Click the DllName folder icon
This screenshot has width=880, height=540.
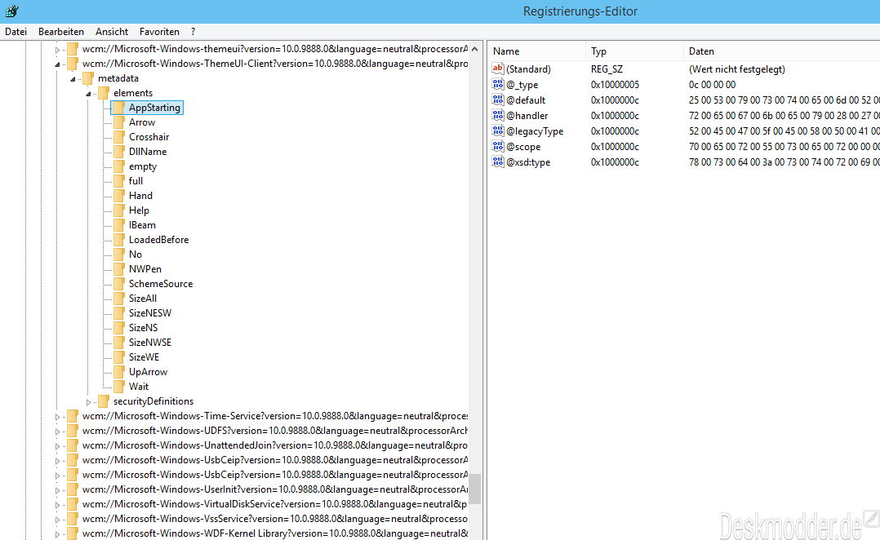coord(119,152)
